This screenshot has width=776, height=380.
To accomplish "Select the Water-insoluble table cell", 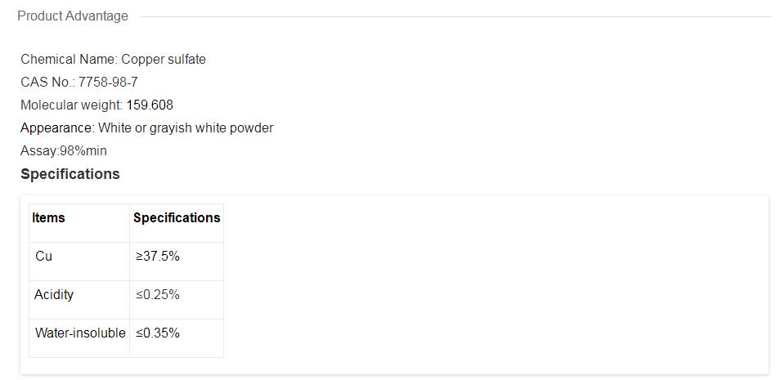I will 80,333.
